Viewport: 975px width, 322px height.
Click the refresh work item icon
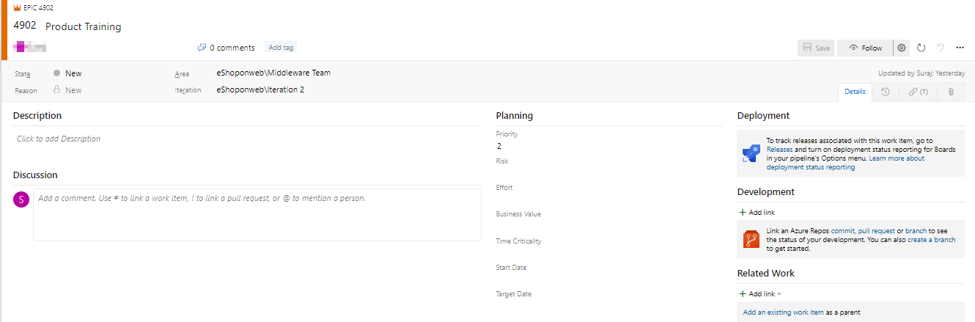coord(921,48)
